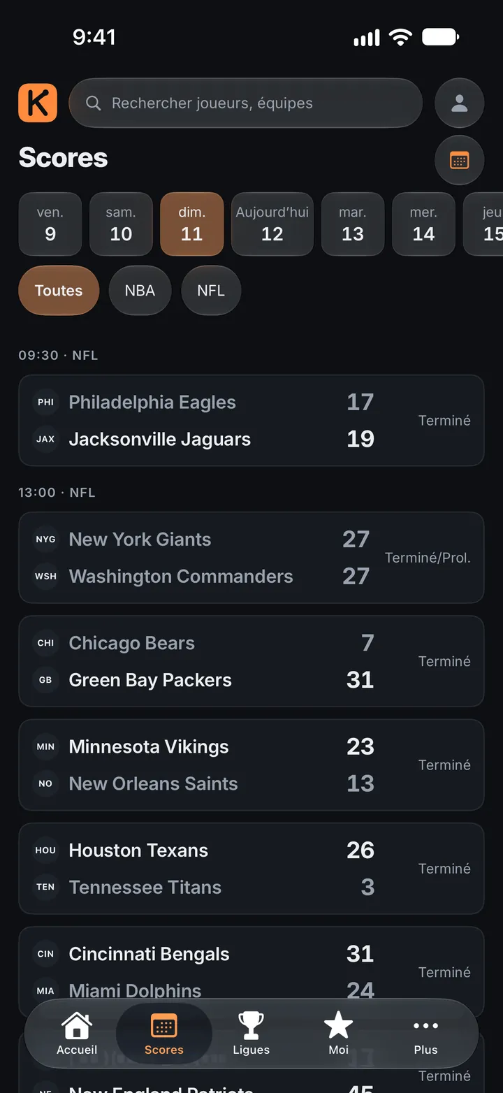Switch to Aujourd'hui 12 date

[x=272, y=224]
